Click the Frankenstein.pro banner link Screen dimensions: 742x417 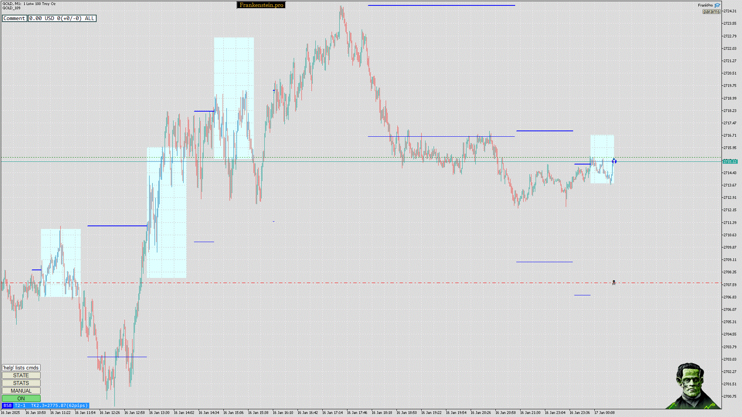coord(261,5)
